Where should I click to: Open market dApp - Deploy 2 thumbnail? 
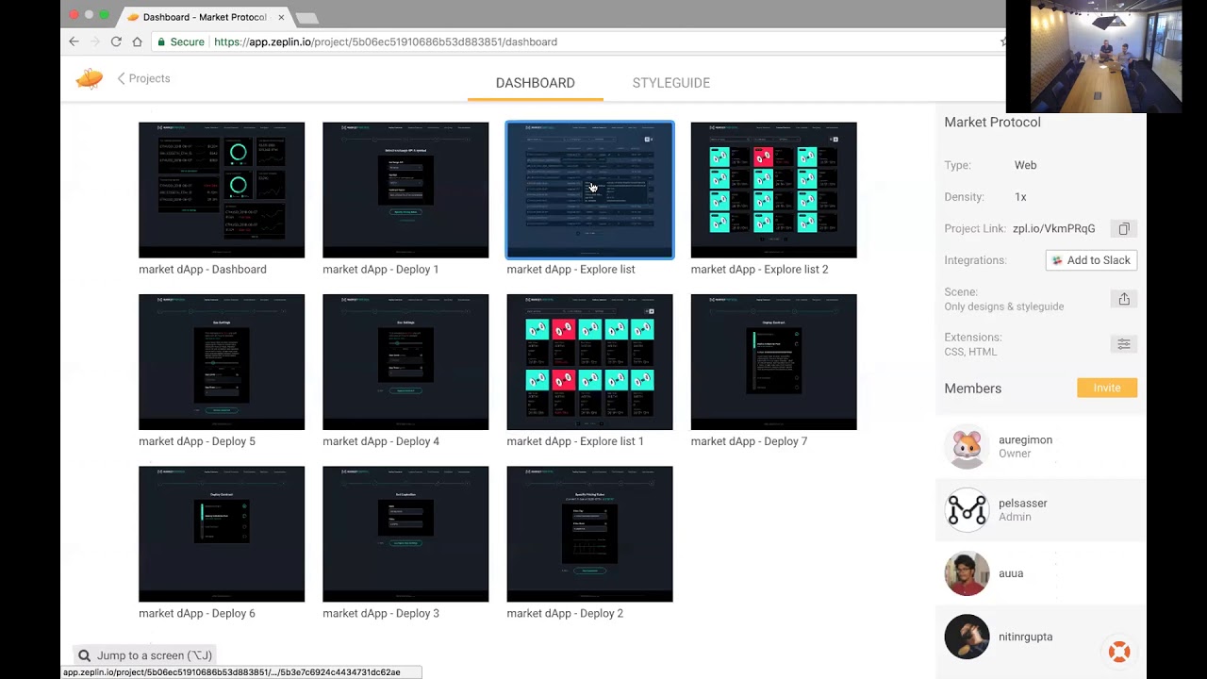590,534
